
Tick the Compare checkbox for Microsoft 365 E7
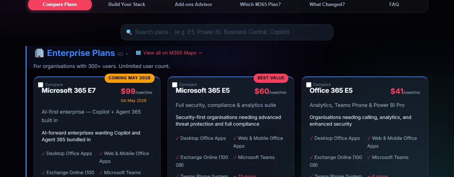pos(41,85)
